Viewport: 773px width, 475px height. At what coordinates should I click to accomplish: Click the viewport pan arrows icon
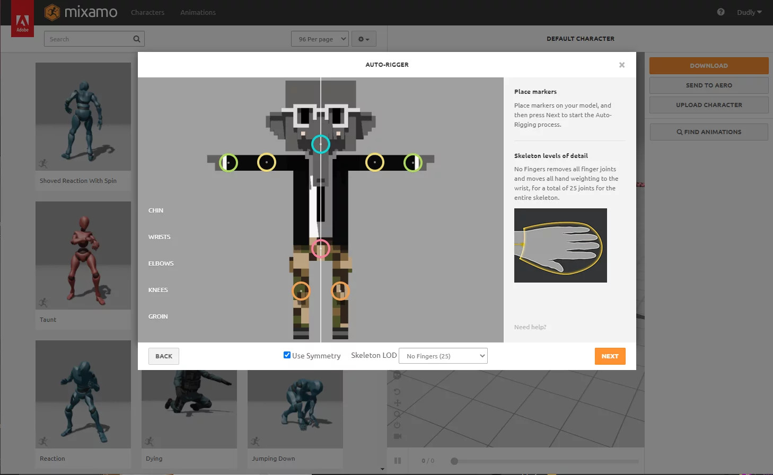click(x=397, y=403)
